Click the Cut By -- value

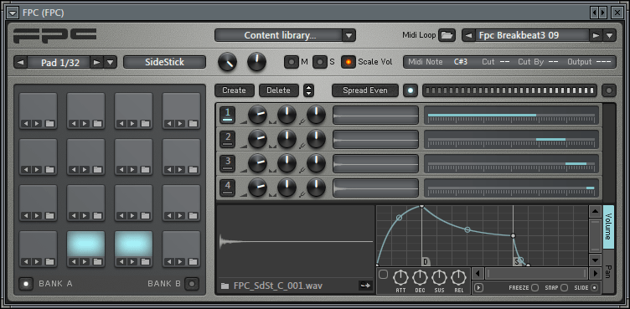(554, 62)
